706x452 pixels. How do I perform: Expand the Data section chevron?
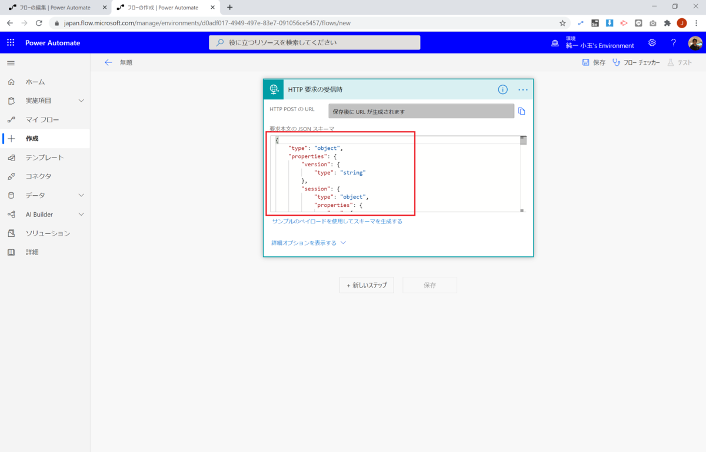[82, 195]
